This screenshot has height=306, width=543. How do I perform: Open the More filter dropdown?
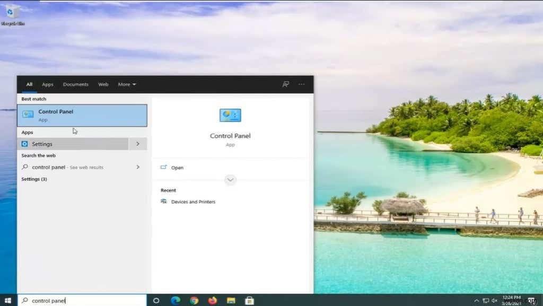tap(127, 84)
